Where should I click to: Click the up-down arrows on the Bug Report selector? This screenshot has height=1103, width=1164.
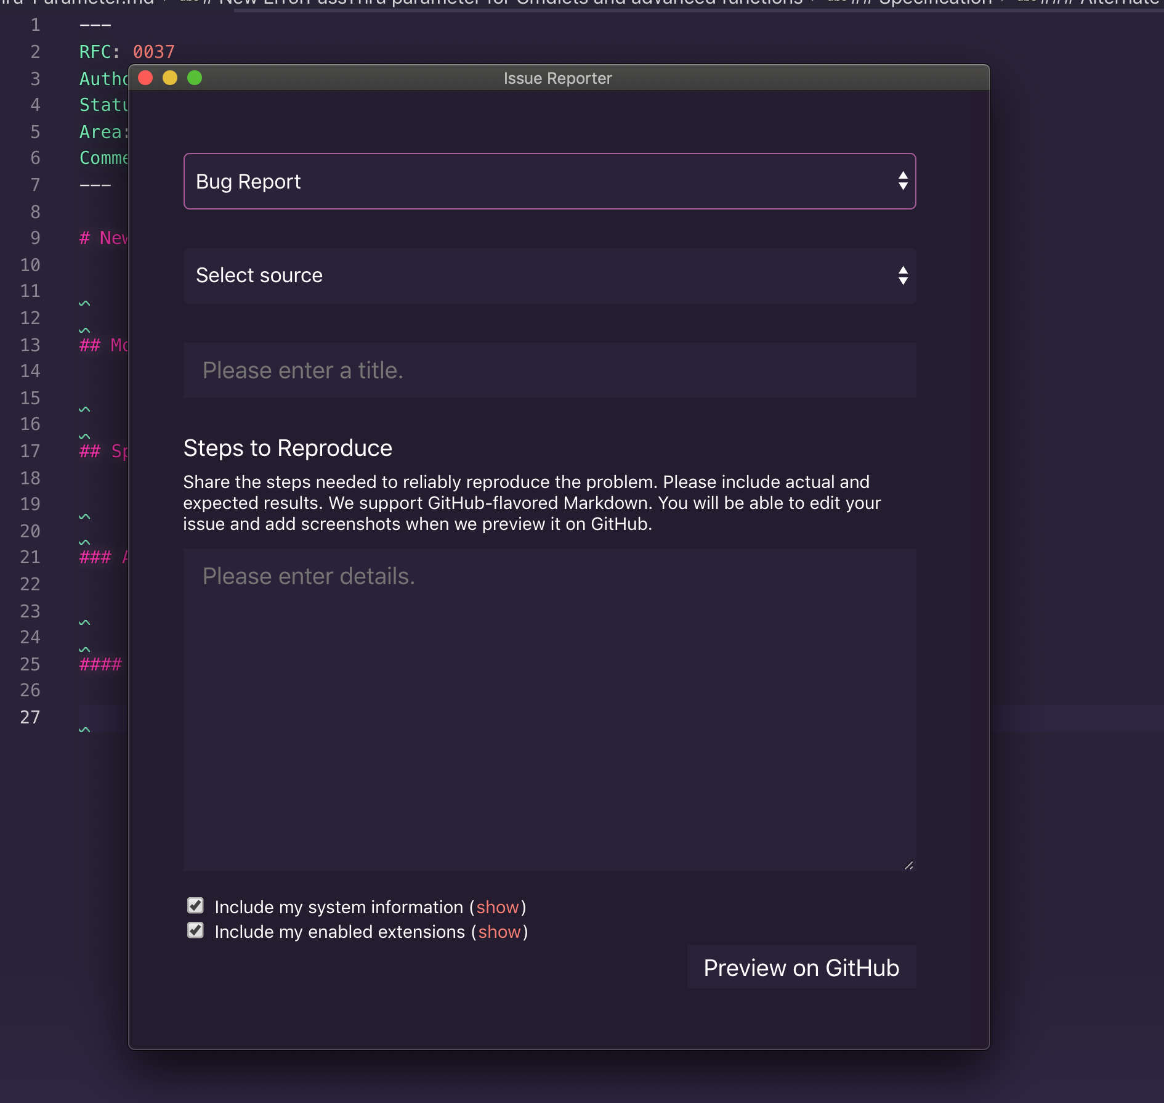pos(902,181)
